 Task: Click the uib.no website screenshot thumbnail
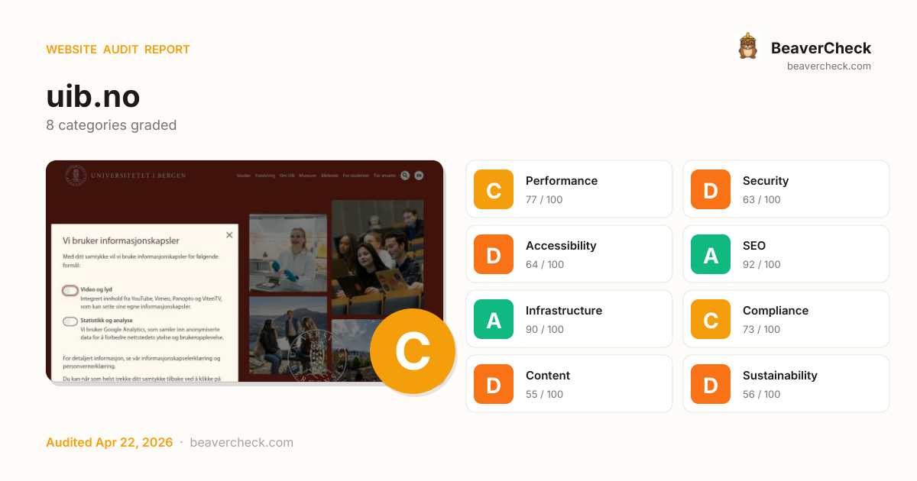[x=245, y=271]
